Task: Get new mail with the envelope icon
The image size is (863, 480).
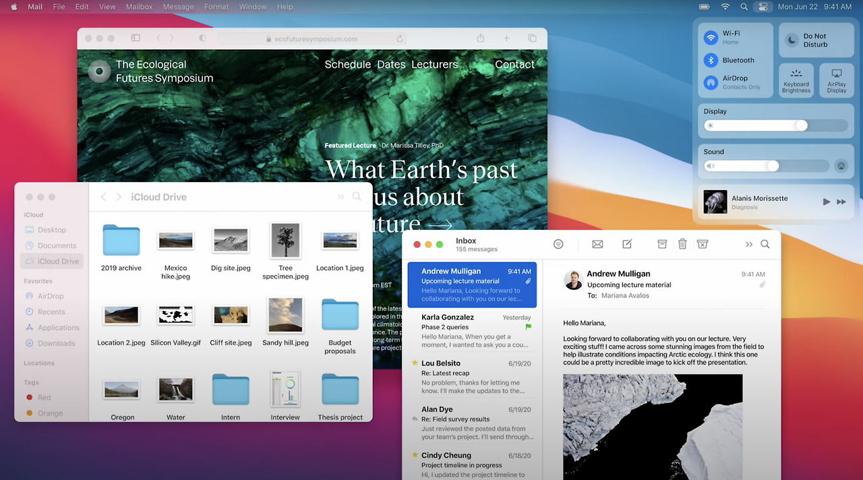Action: pyautogui.click(x=597, y=244)
